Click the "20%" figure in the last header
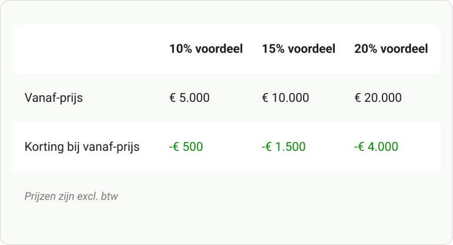This screenshot has height=245, width=453. pyautogui.click(x=365, y=49)
